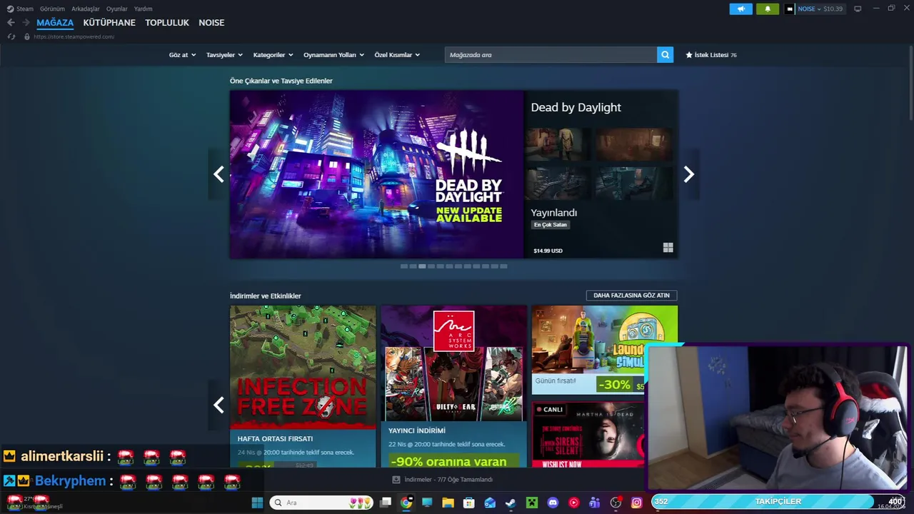Open the NOISE profile tab
This screenshot has width=914, height=514.
click(x=211, y=23)
